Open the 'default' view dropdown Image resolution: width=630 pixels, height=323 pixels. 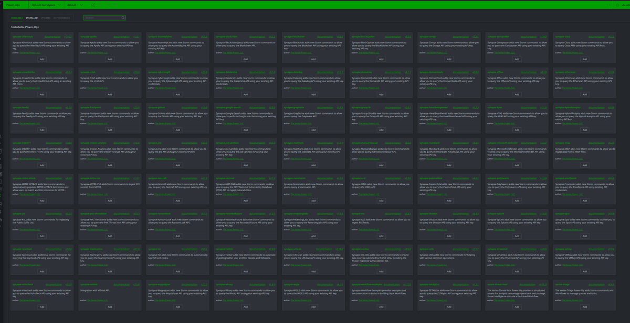point(75,5)
